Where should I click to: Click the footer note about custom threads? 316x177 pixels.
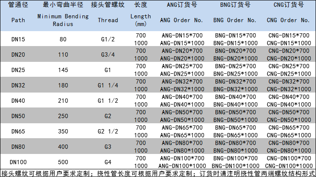[x=158, y=173]
